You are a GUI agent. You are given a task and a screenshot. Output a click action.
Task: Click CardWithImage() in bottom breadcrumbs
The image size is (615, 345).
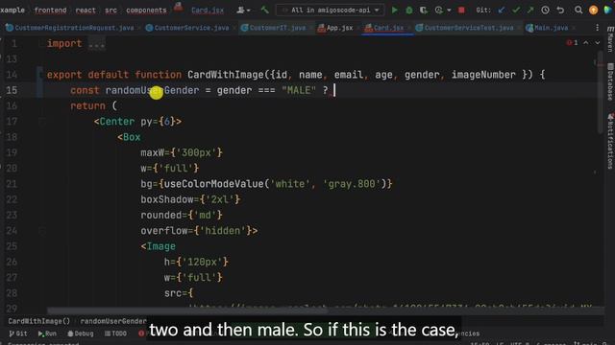[x=38, y=321]
